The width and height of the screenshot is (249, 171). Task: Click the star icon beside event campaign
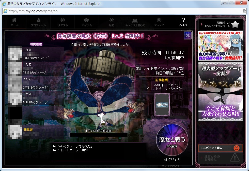point(235,24)
